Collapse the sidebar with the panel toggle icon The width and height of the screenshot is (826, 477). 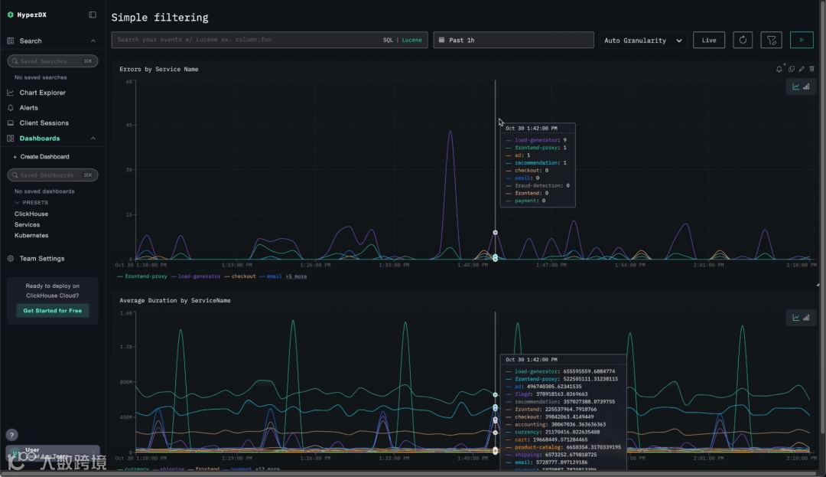[93, 15]
